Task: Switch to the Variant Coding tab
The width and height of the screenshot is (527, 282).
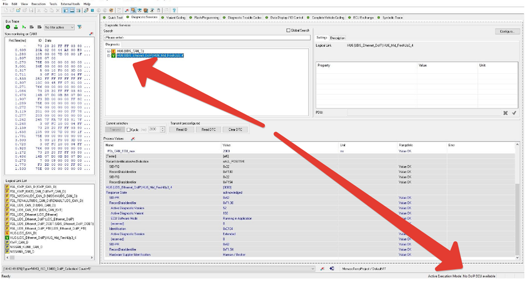Action: 173,18
